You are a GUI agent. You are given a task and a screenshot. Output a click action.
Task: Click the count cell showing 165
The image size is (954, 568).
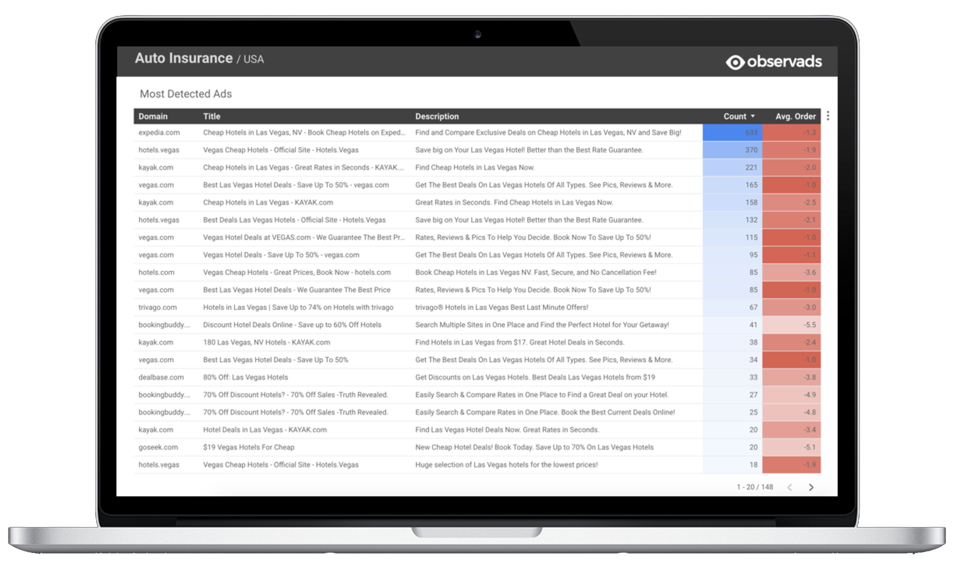733,185
